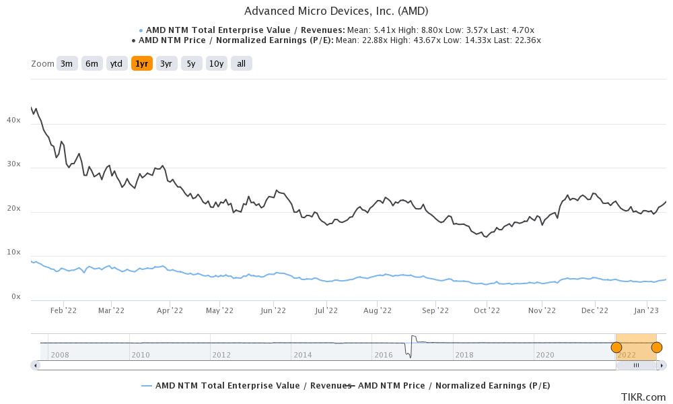Click the navigator's right orange range handle
Image resolution: width=673 pixels, height=404 pixels.
click(657, 347)
